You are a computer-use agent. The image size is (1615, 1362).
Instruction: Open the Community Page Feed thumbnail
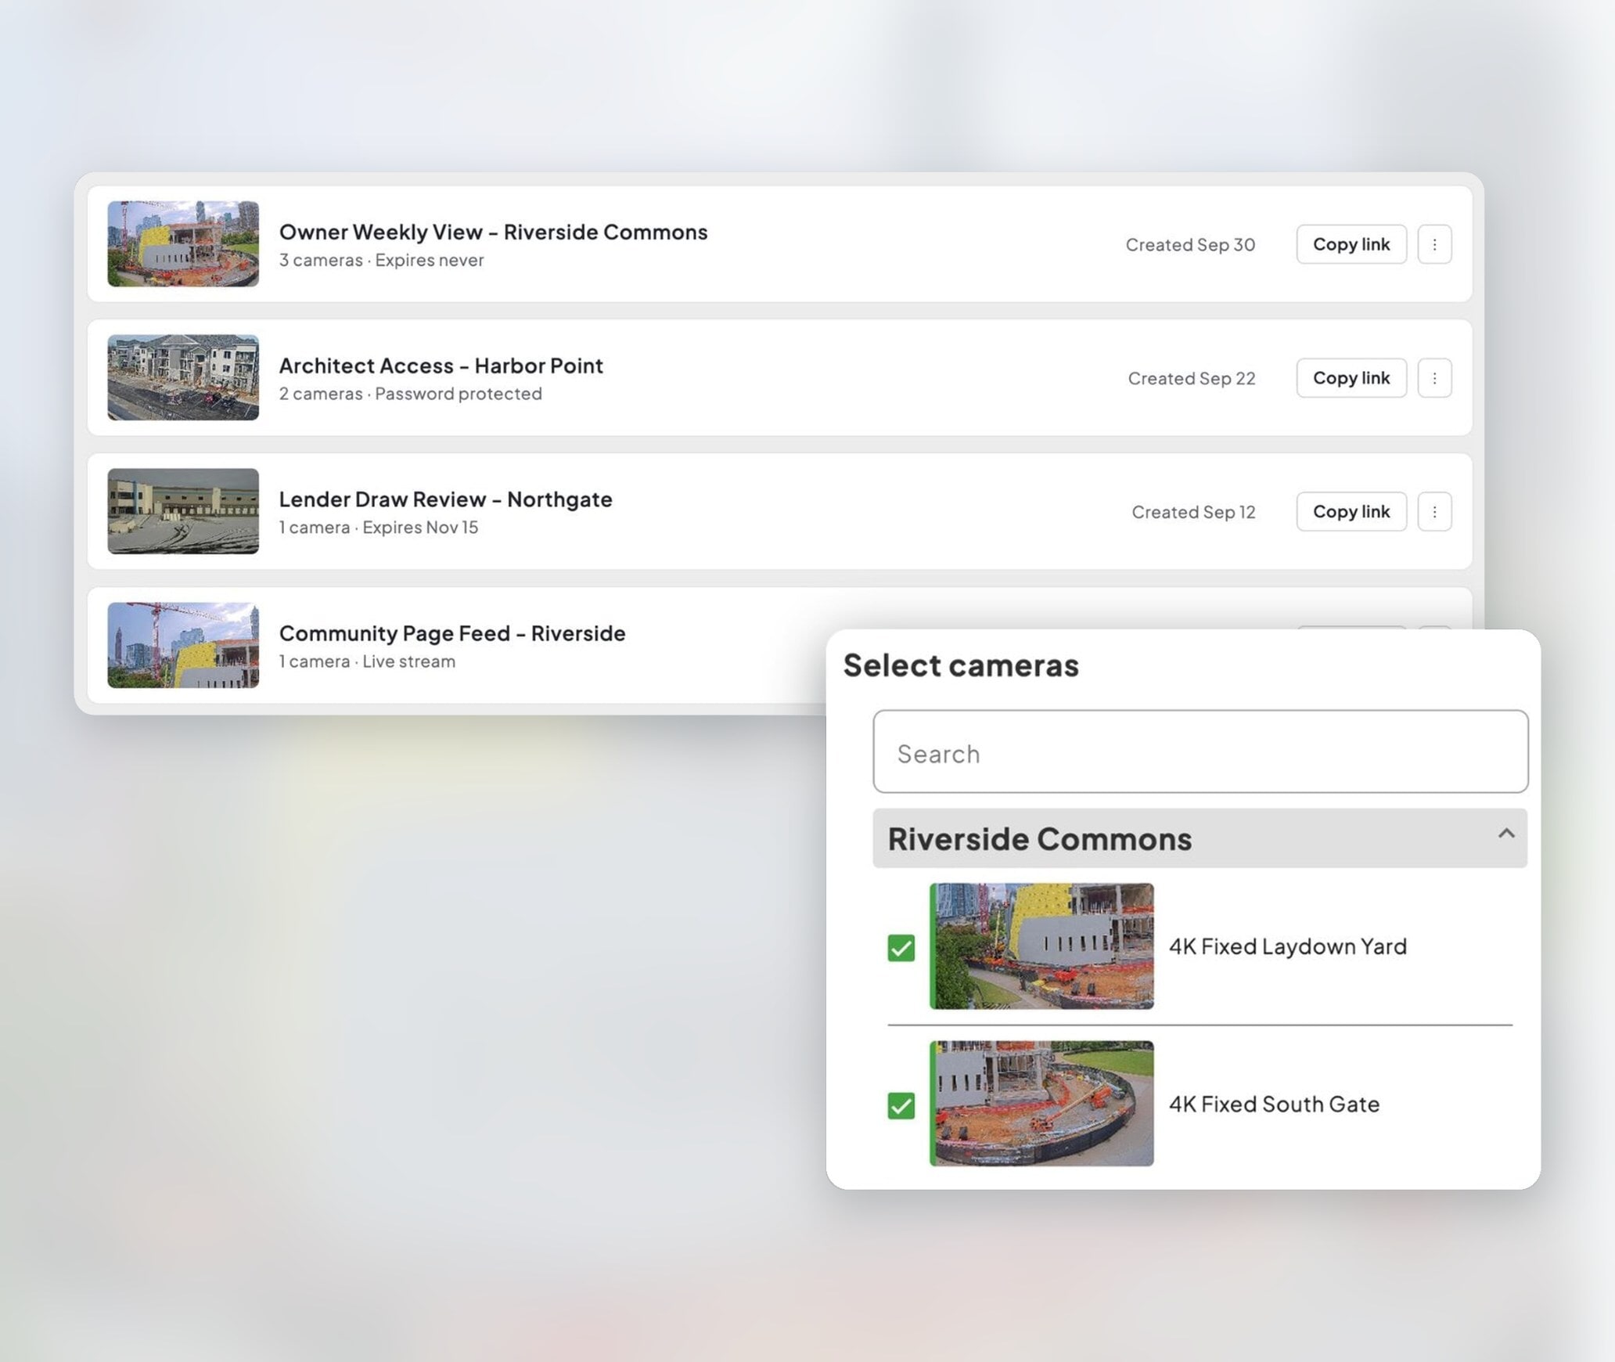pyautogui.click(x=183, y=646)
